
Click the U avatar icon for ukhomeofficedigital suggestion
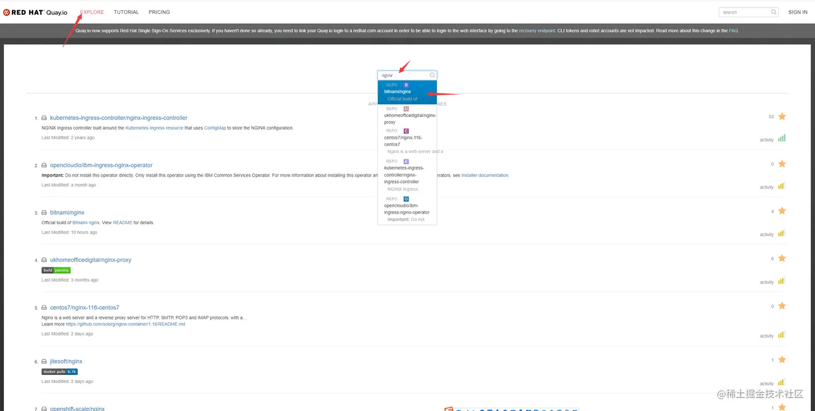[406, 109]
